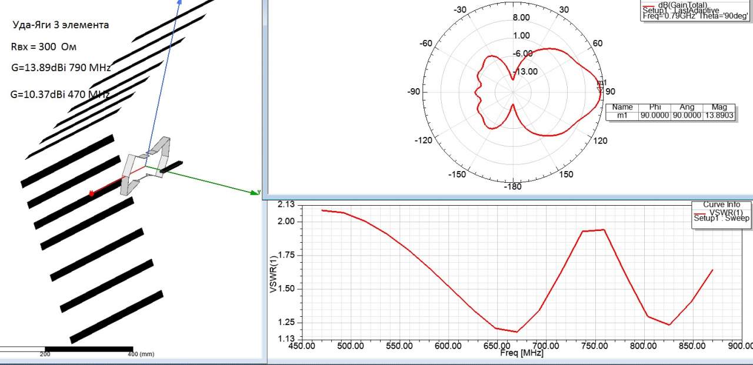Image resolution: width=753 pixels, height=365 pixels.
Task: Select the vertical 'VSWR(1)' Y-axis title
Action: point(273,275)
